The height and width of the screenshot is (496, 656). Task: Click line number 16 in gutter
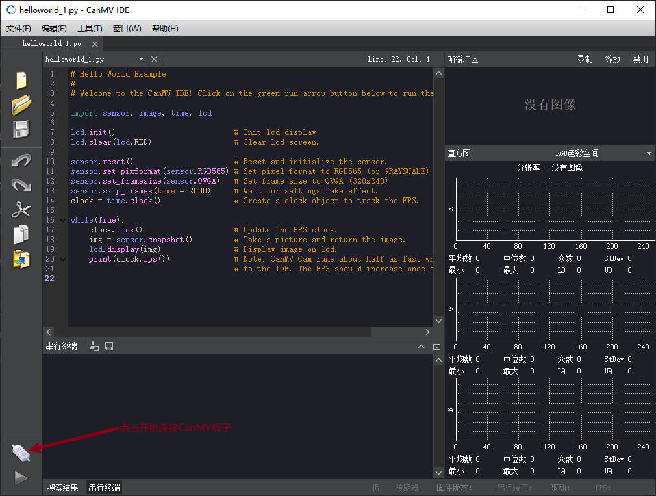[x=50, y=220]
